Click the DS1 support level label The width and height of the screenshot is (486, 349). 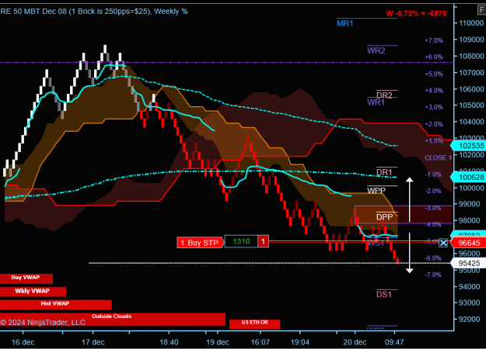tap(383, 294)
